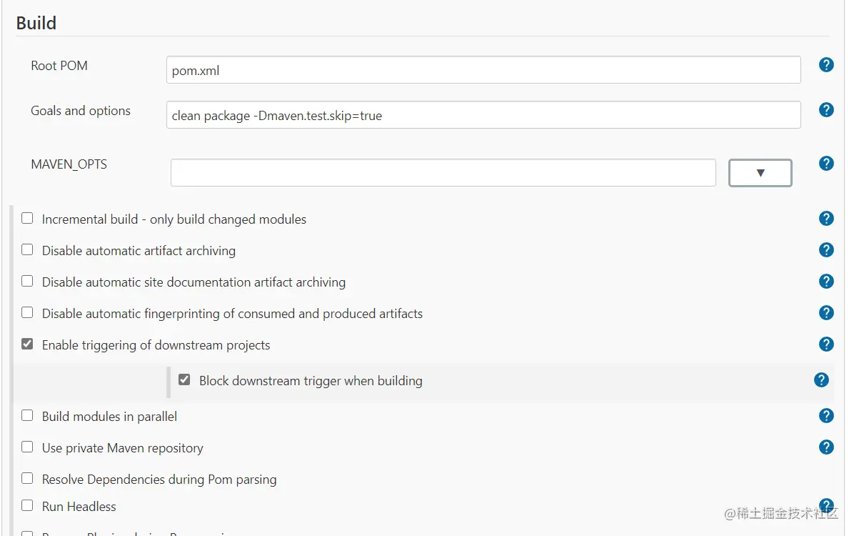This screenshot has width=854, height=536.
Task: Open help for Root POM field
Action: [x=826, y=65]
